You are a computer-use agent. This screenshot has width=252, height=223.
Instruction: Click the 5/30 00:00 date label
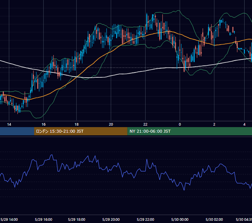[180, 219]
